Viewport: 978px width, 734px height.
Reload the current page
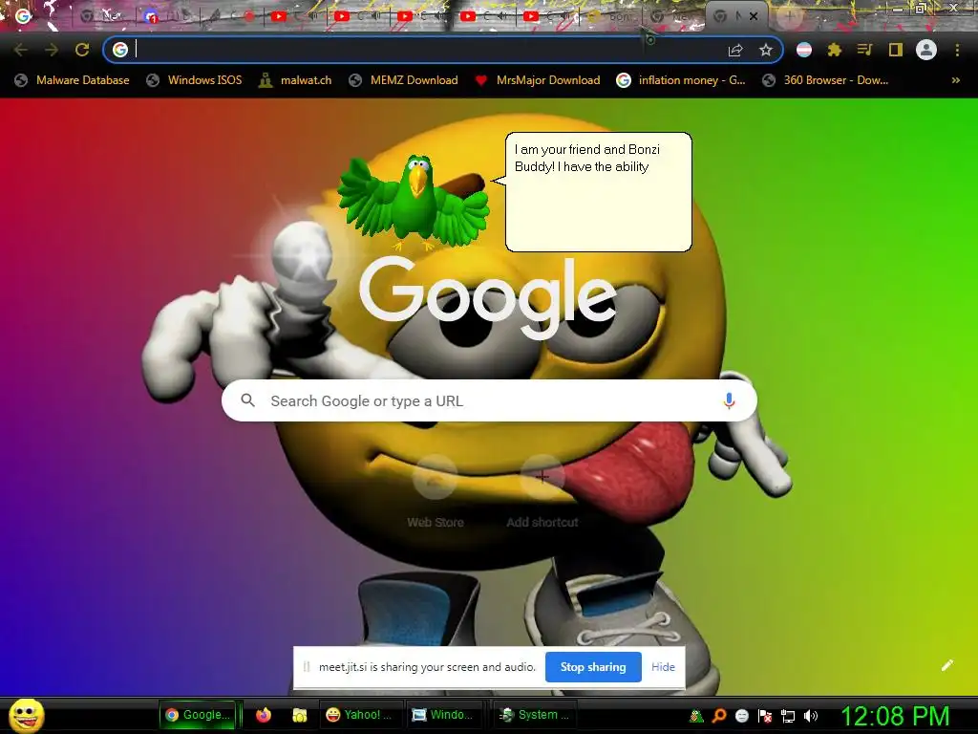click(x=82, y=50)
